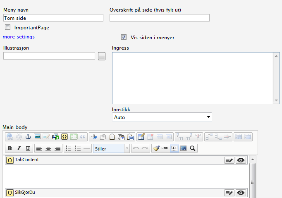This screenshot has height=198, width=282.
Task: Click cleanup formatting broom icon
Action: point(156,148)
